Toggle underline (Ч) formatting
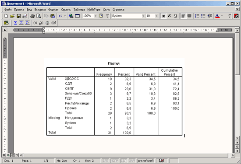Image resolution: width=241 pixels, height=164 pixels. [x=176, y=16]
